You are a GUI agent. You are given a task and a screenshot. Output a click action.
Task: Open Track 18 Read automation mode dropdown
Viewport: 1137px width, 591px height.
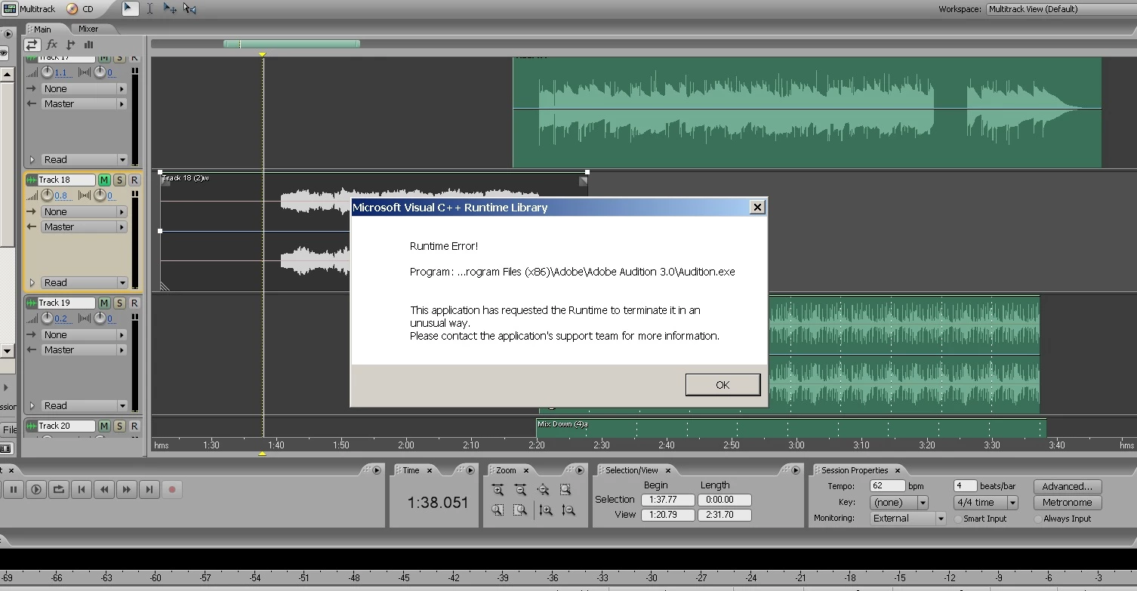point(84,283)
